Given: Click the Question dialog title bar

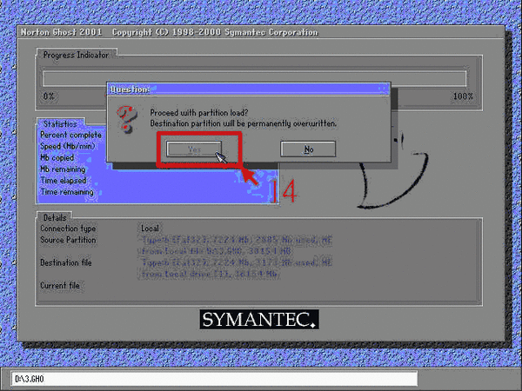Looking at the screenshot, I should (x=248, y=89).
